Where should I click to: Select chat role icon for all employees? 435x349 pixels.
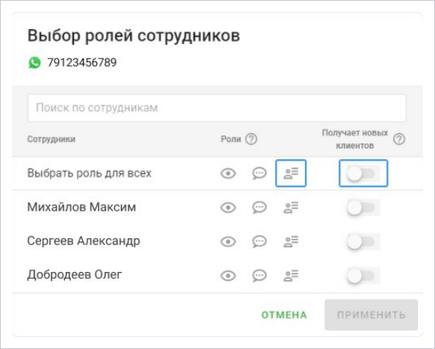(x=259, y=173)
